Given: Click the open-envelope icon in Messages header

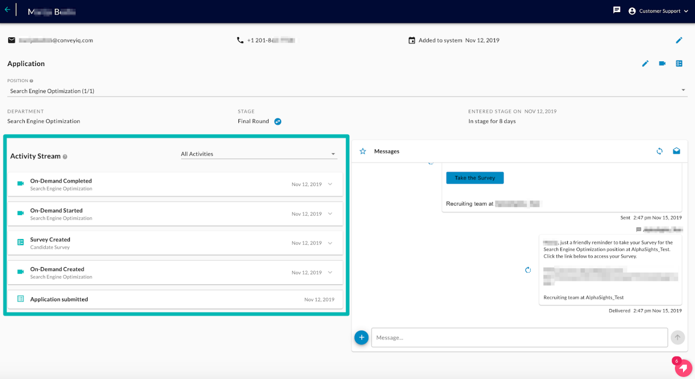Looking at the screenshot, I should (677, 151).
